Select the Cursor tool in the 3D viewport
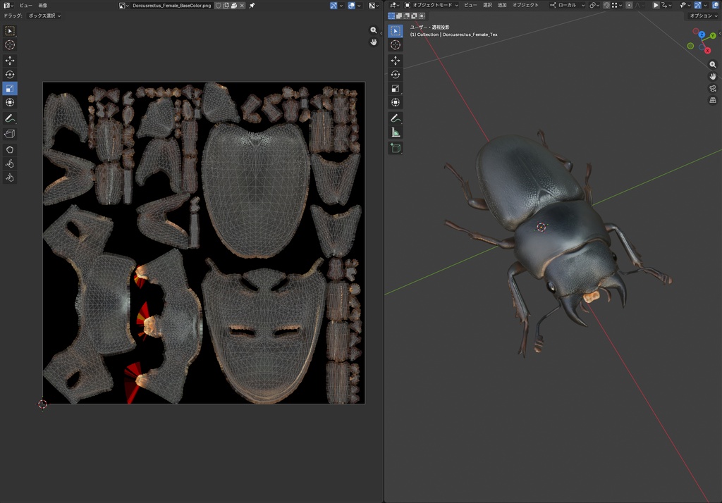This screenshot has height=503, width=722. coord(395,44)
